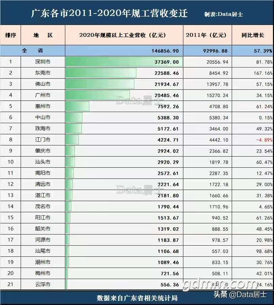Click the growth value 167.16%
Image resolution: width=274 pixels, height=305 pixels.
pos(263,73)
